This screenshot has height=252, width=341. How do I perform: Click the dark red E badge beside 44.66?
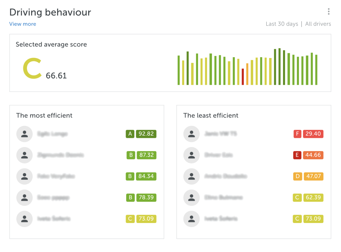point(297,155)
